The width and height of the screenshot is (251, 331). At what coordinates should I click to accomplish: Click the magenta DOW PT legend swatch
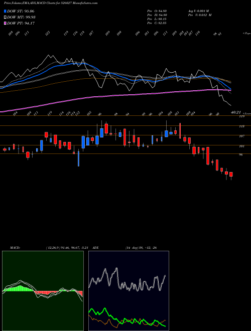point(5,24)
